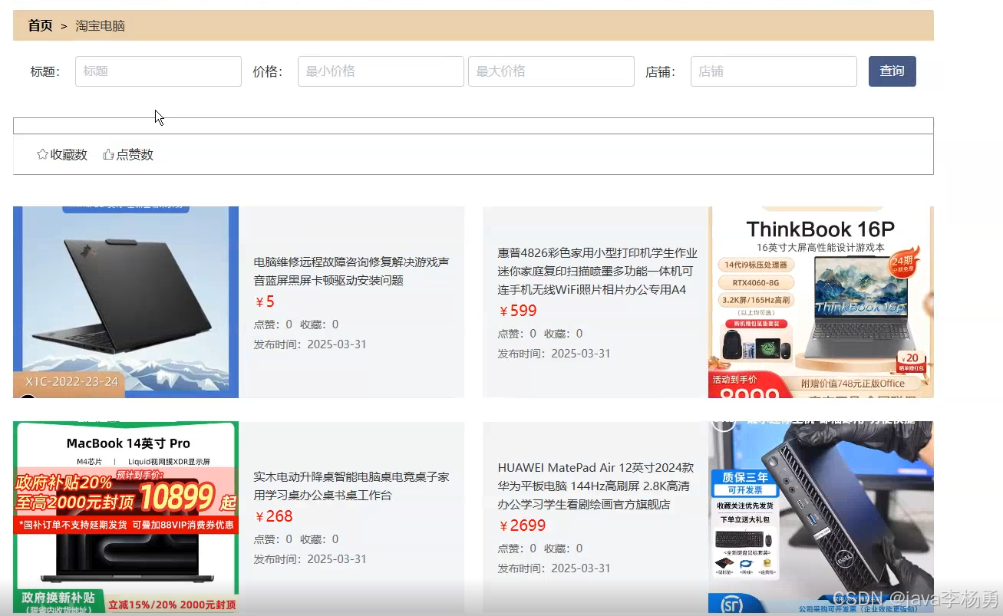Screen dimensions: 1003x616
Task: Focus the 店铺 input field
Action: pyautogui.click(x=774, y=71)
